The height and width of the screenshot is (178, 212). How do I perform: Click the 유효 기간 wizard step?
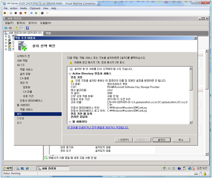28,96
